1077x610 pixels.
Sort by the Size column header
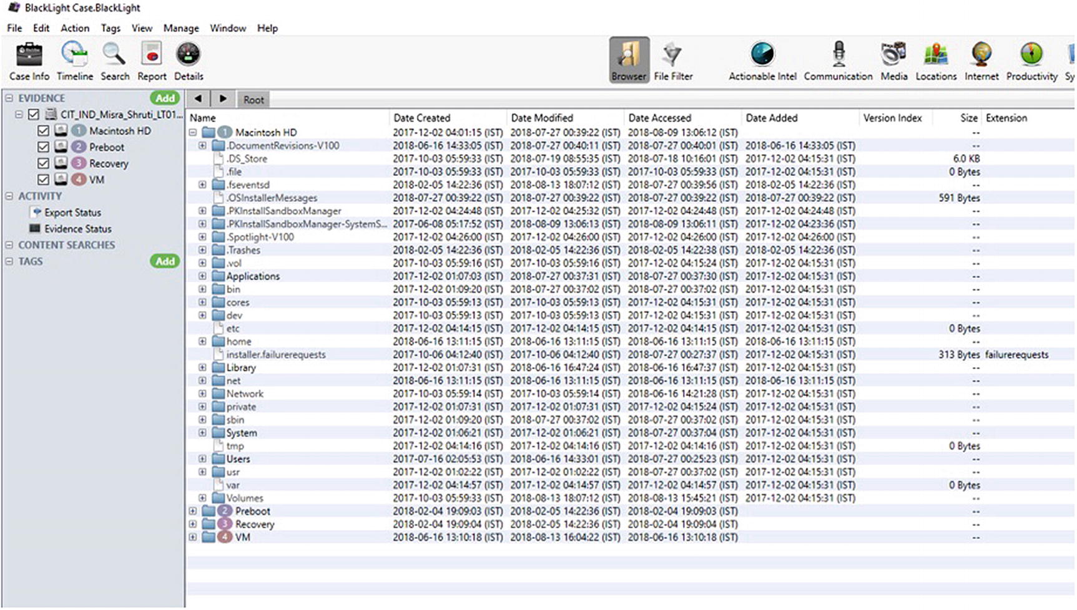pyautogui.click(x=957, y=117)
